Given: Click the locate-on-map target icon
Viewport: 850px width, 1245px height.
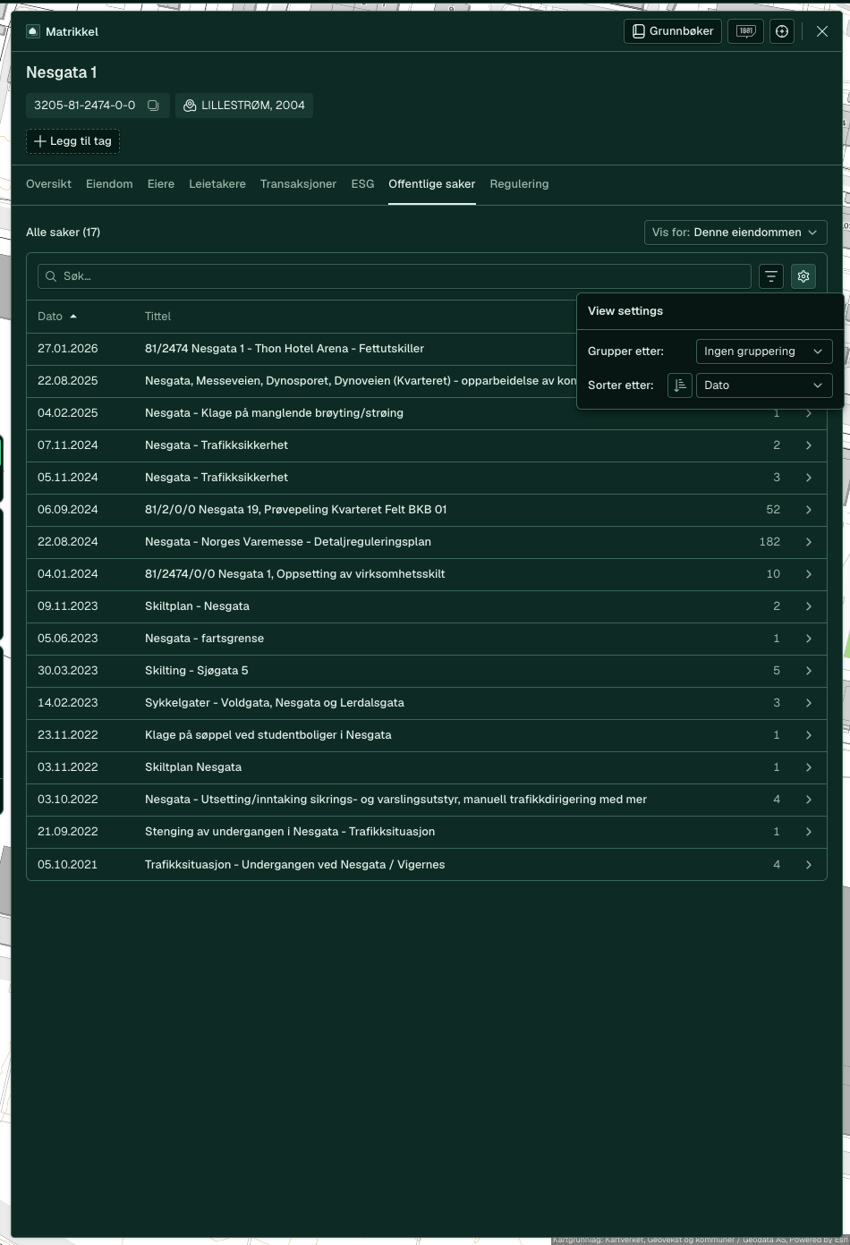Looking at the screenshot, I should coord(782,31).
